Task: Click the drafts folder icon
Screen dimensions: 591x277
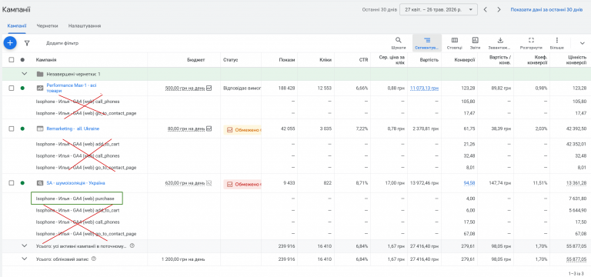Action: coord(40,74)
